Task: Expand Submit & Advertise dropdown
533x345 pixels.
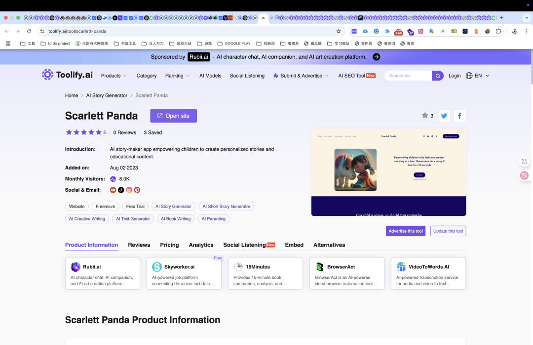Action: point(301,76)
